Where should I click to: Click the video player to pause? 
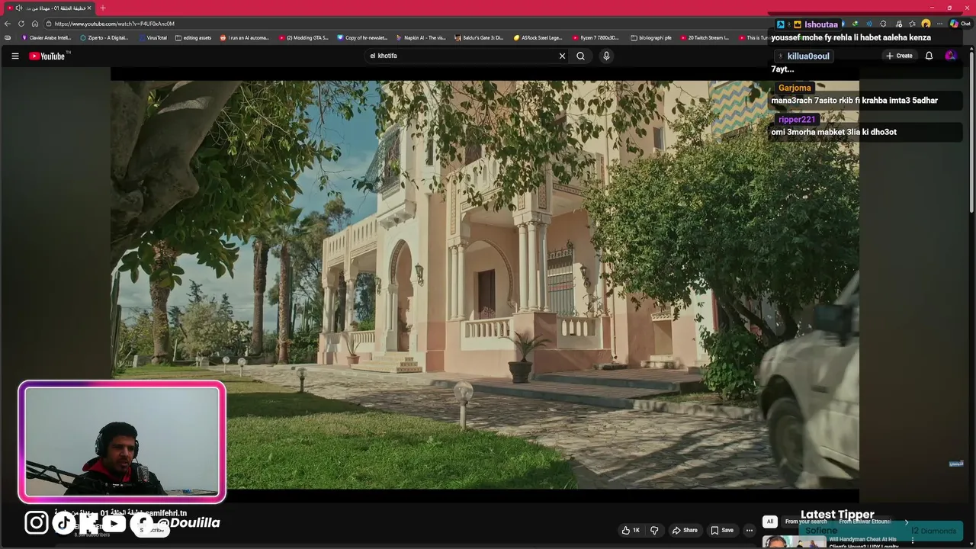(x=485, y=284)
